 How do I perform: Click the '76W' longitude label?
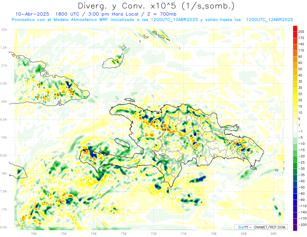pos(34,233)
